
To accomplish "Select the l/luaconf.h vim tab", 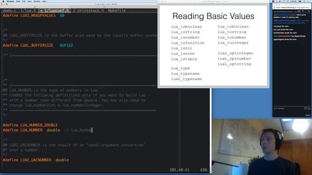I will pyautogui.click(x=54, y=10).
